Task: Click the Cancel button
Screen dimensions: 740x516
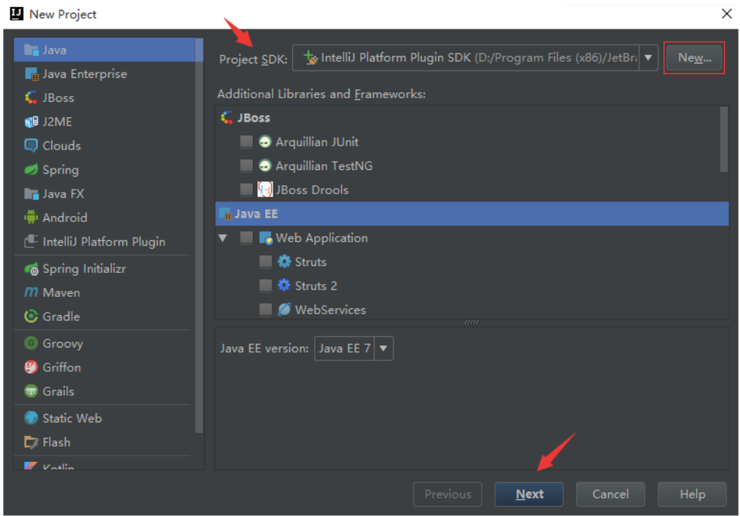Action: click(610, 494)
